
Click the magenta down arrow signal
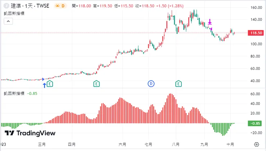[210, 22]
